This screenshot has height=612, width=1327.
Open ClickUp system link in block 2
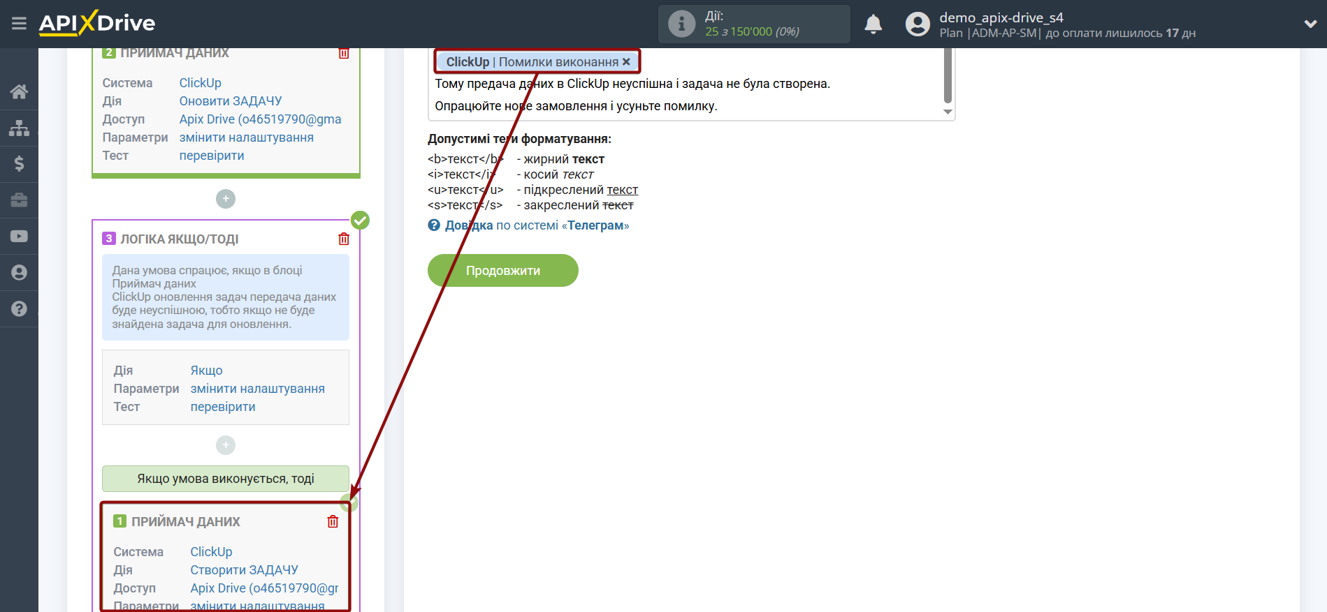click(x=201, y=83)
